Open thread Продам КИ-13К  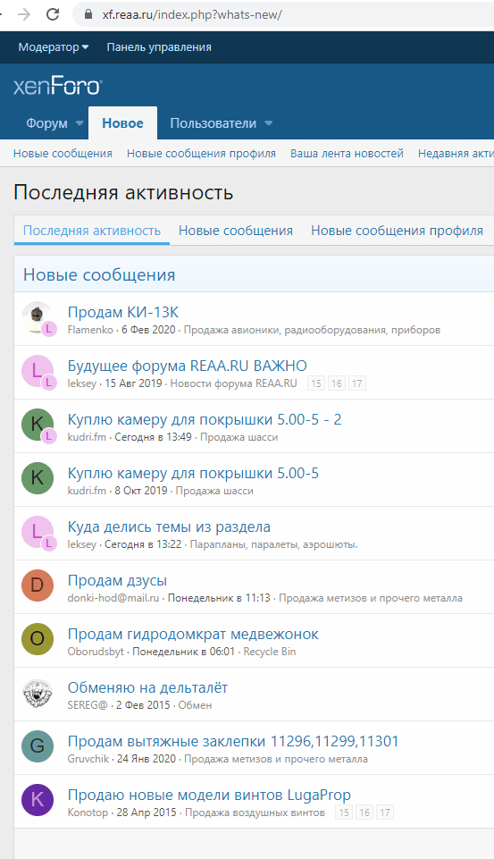pyautogui.click(x=123, y=312)
